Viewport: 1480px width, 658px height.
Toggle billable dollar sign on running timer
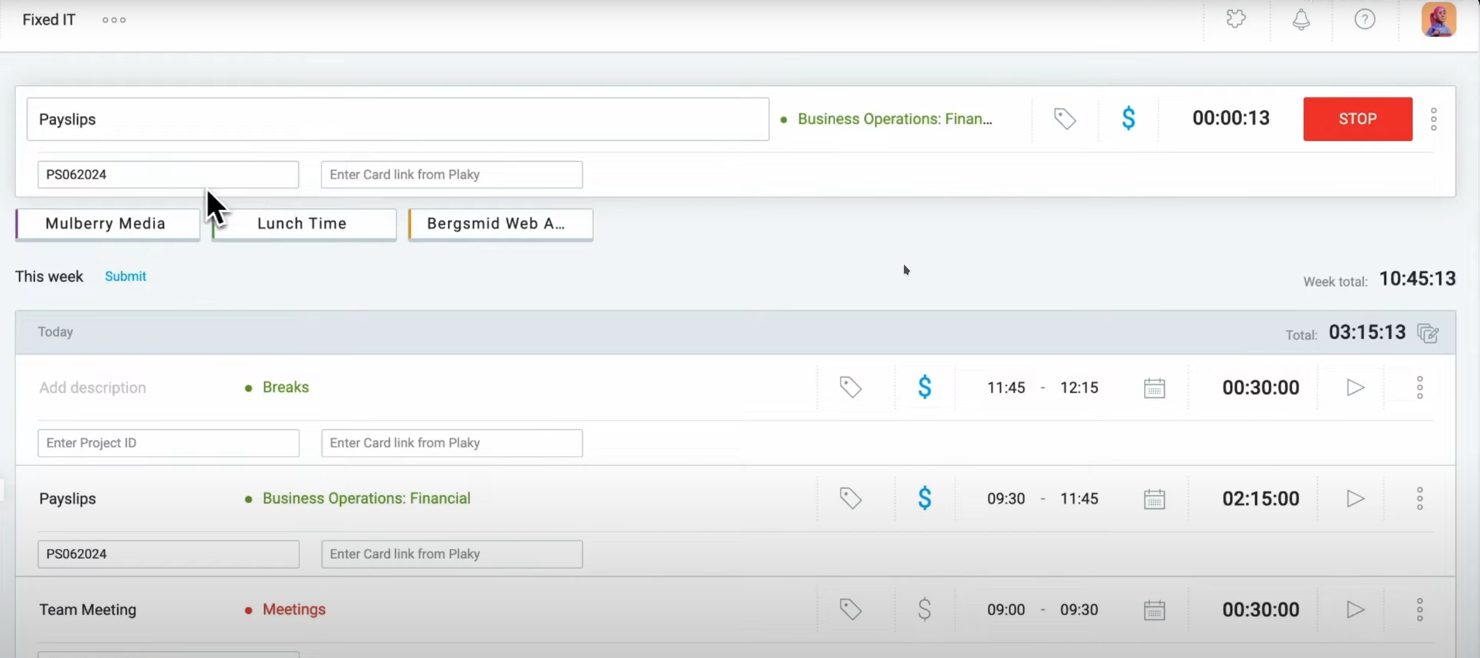(x=1128, y=119)
